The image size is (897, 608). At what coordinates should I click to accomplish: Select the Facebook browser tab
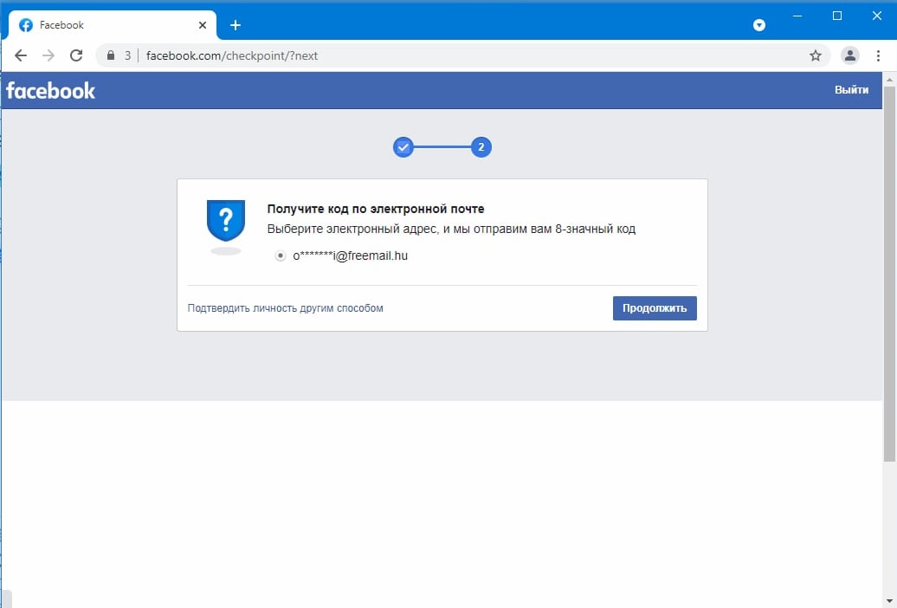pos(113,25)
